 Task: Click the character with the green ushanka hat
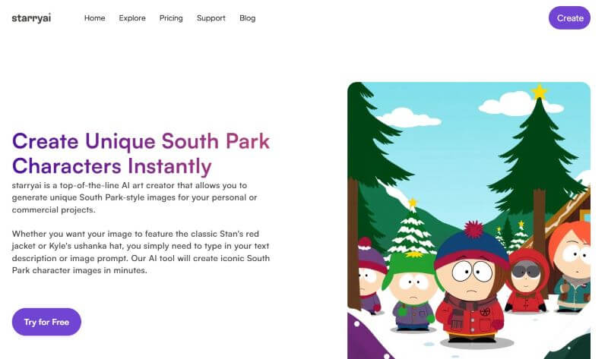(x=413, y=292)
